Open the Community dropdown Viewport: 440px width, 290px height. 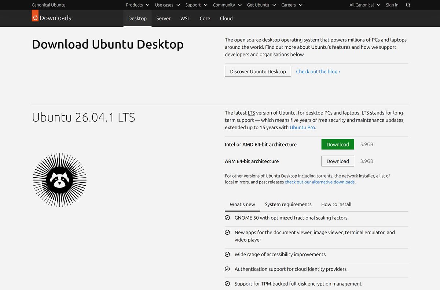coord(227,5)
